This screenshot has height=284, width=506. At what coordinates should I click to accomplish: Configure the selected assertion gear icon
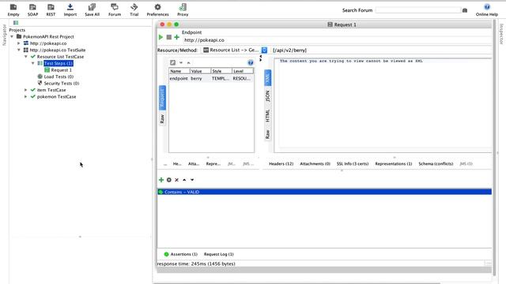pyautogui.click(x=168, y=180)
